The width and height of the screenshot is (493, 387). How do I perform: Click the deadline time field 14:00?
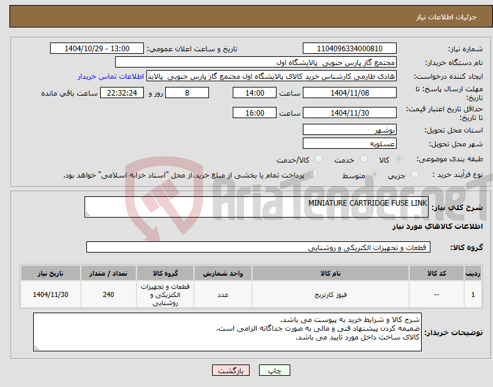(x=255, y=93)
